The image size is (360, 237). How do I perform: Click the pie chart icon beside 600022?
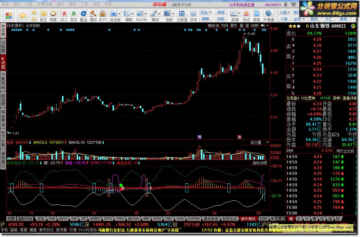pyautogui.click(x=353, y=26)
